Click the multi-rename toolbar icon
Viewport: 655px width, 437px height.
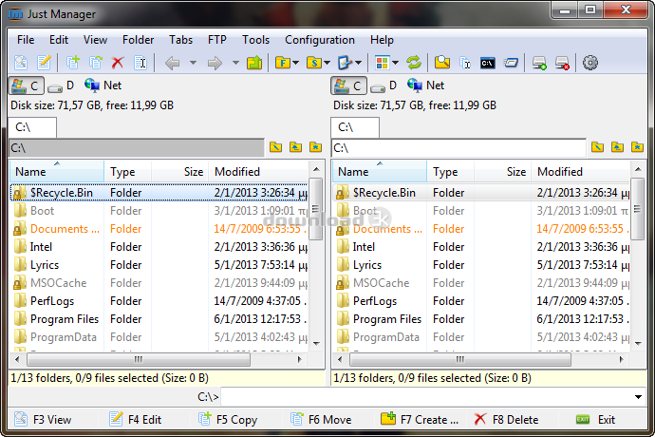tap(465, 63)
